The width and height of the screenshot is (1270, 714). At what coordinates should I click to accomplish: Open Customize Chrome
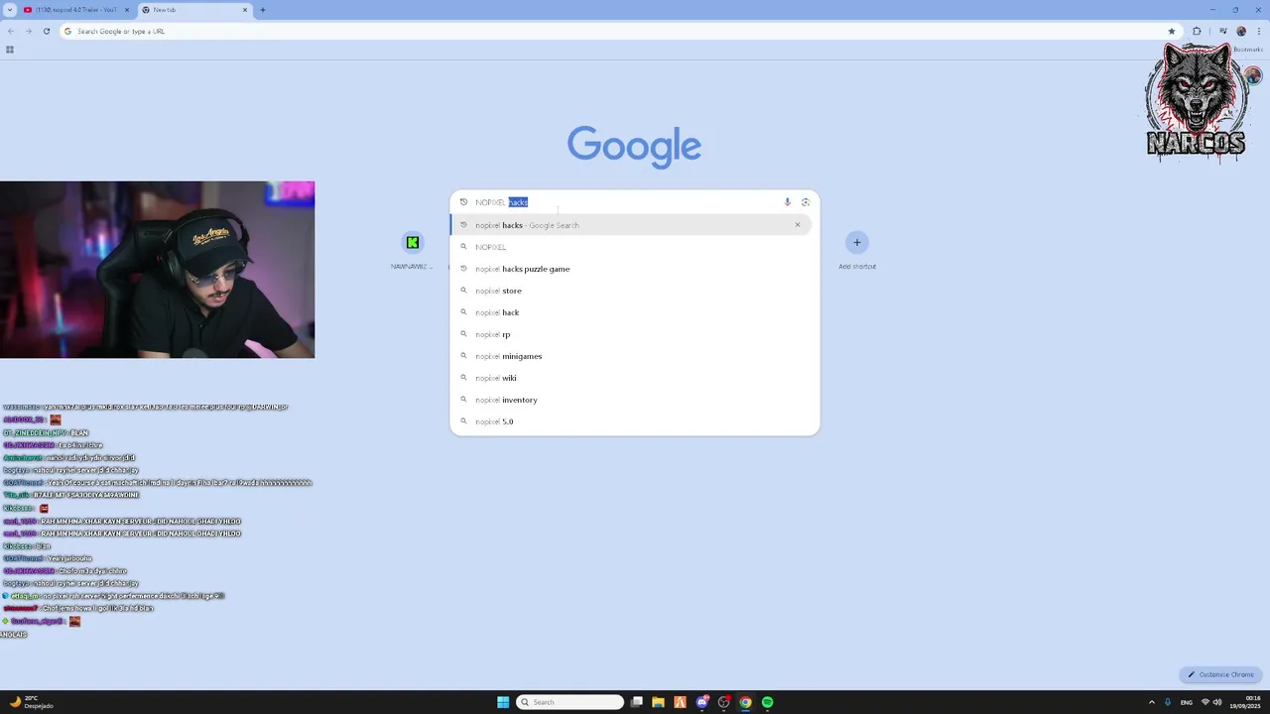1220,674
